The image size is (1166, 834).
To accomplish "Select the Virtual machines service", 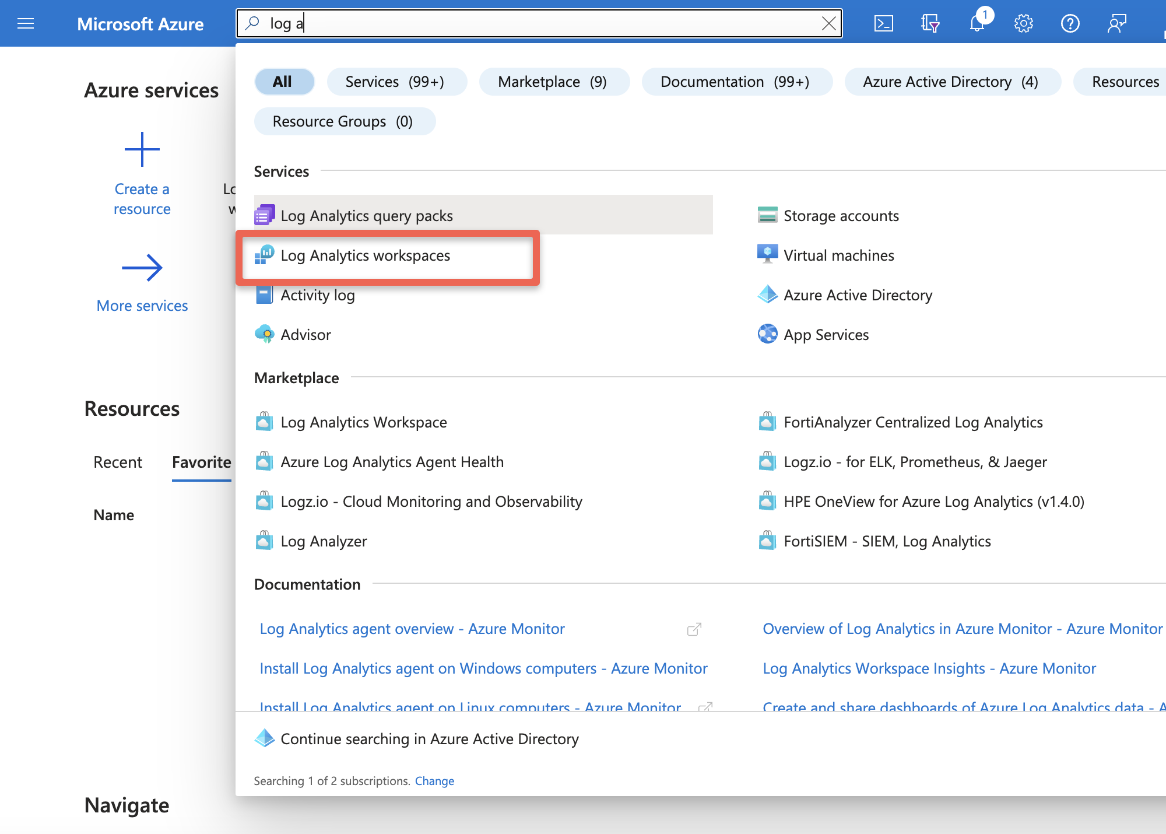I will pyautogui.click(x=838, y=255).
